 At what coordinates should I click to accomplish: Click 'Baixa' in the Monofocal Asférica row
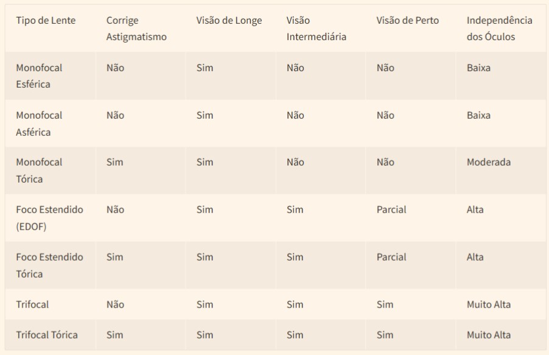coord(478,116)
